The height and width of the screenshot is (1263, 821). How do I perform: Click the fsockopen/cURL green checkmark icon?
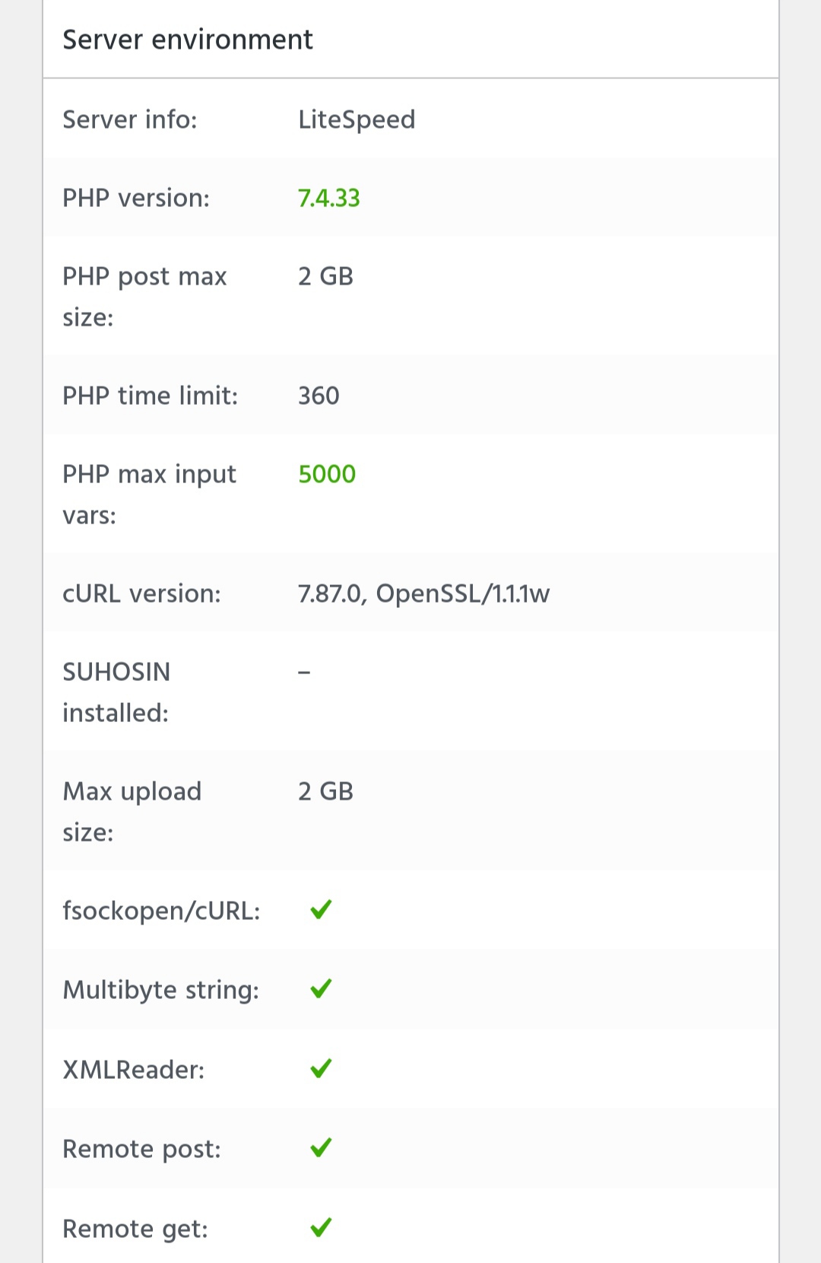322,909
